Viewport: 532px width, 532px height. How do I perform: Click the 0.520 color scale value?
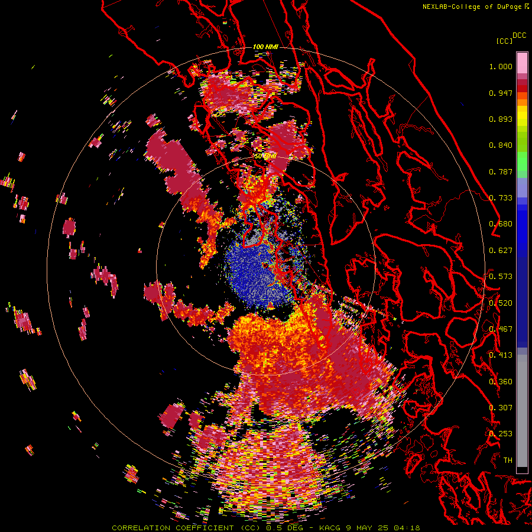[501, 303]
